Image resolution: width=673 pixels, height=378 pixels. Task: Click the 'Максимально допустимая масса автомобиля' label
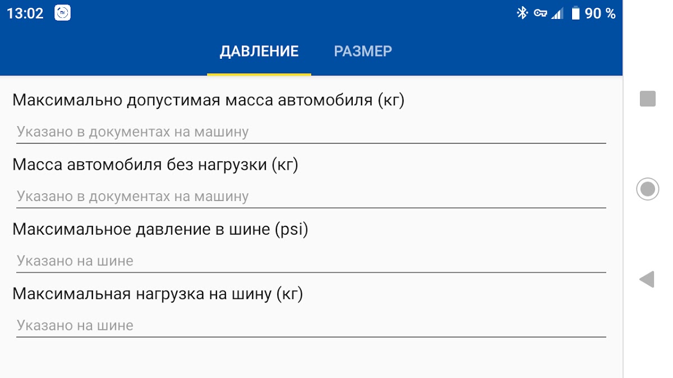(x=208, y=100)
